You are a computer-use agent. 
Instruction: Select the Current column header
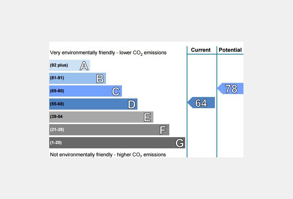tap(201, 50)
